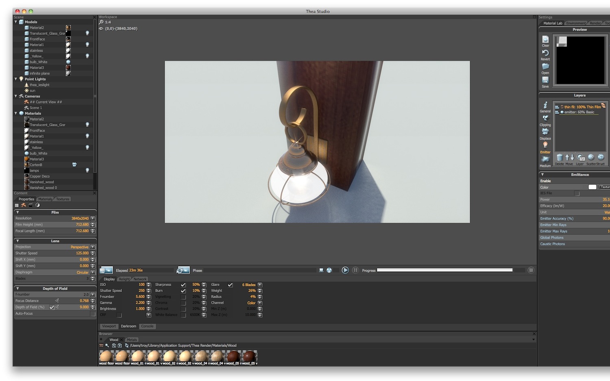Collapse the Lens section
Viewport: 610px width, 381px height.
click(17, 241)
